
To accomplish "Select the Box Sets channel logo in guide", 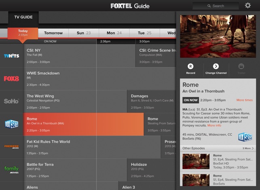I will click(x=11, y=124).
